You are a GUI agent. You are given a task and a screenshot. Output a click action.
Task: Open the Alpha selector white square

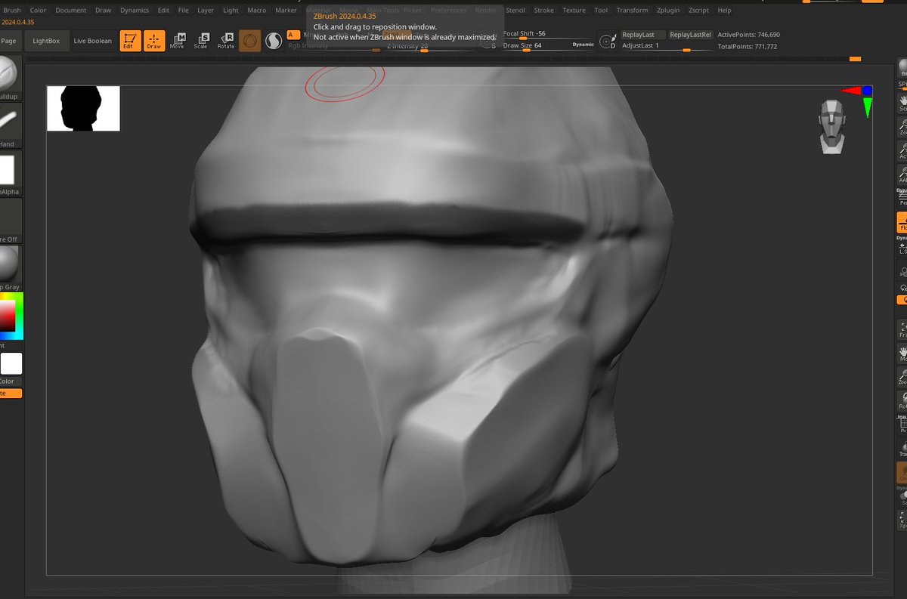coord(7,171)
